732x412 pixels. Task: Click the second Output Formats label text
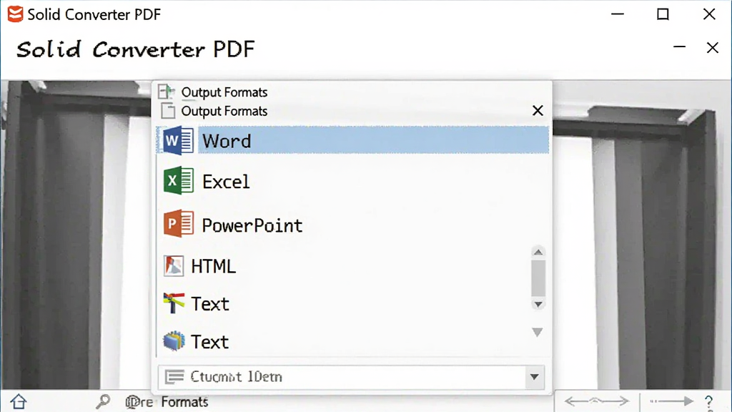point(224,111)
